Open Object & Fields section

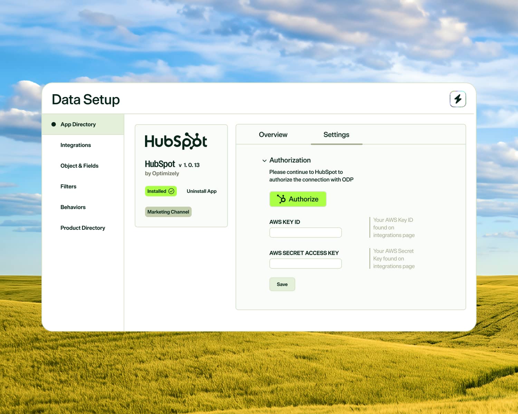tap(79, 166)
